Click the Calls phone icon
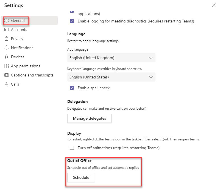The height and width of the screenshot is (191, 216). (7, 84)
